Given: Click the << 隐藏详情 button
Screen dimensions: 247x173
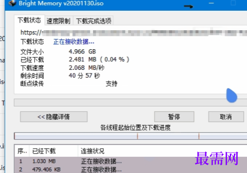Looking at the screenshot, I should [53, 117].
